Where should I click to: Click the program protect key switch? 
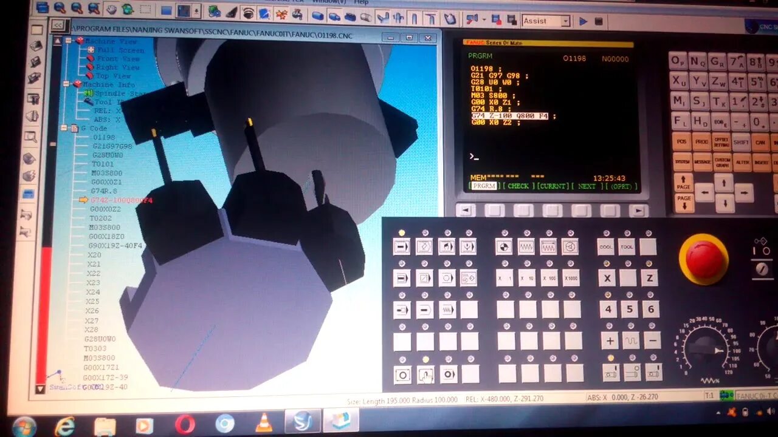coord(761,269)
